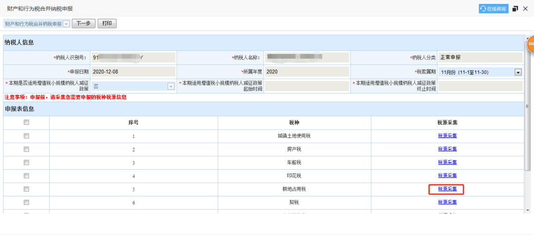Toggle the 耕地占用税 row checkbox
The width and height of the screenshot is (534, 235).
pos(26,189)
